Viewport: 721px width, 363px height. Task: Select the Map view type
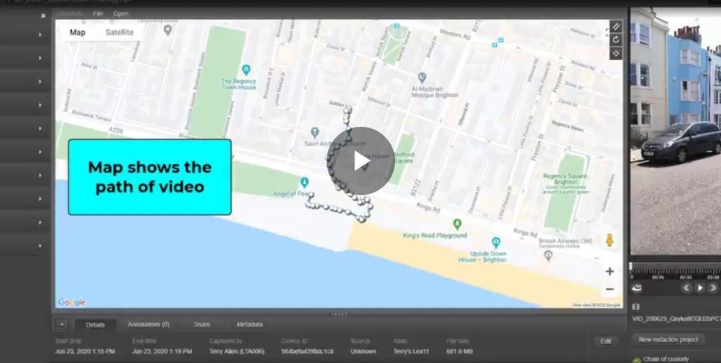point(77,32)
